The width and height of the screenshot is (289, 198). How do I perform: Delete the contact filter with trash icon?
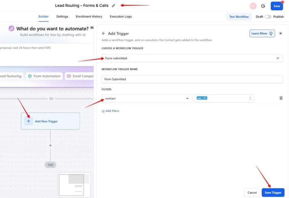point(281,98)
